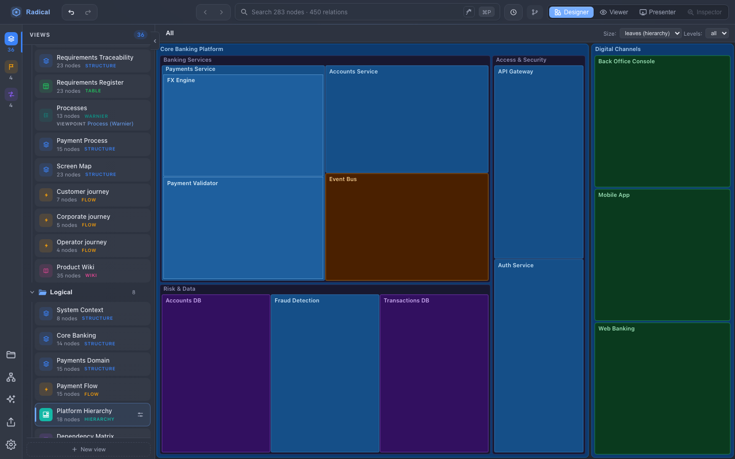
Task: Open Platform Hierarchy view settings sliders
Action: click(140, 415)
